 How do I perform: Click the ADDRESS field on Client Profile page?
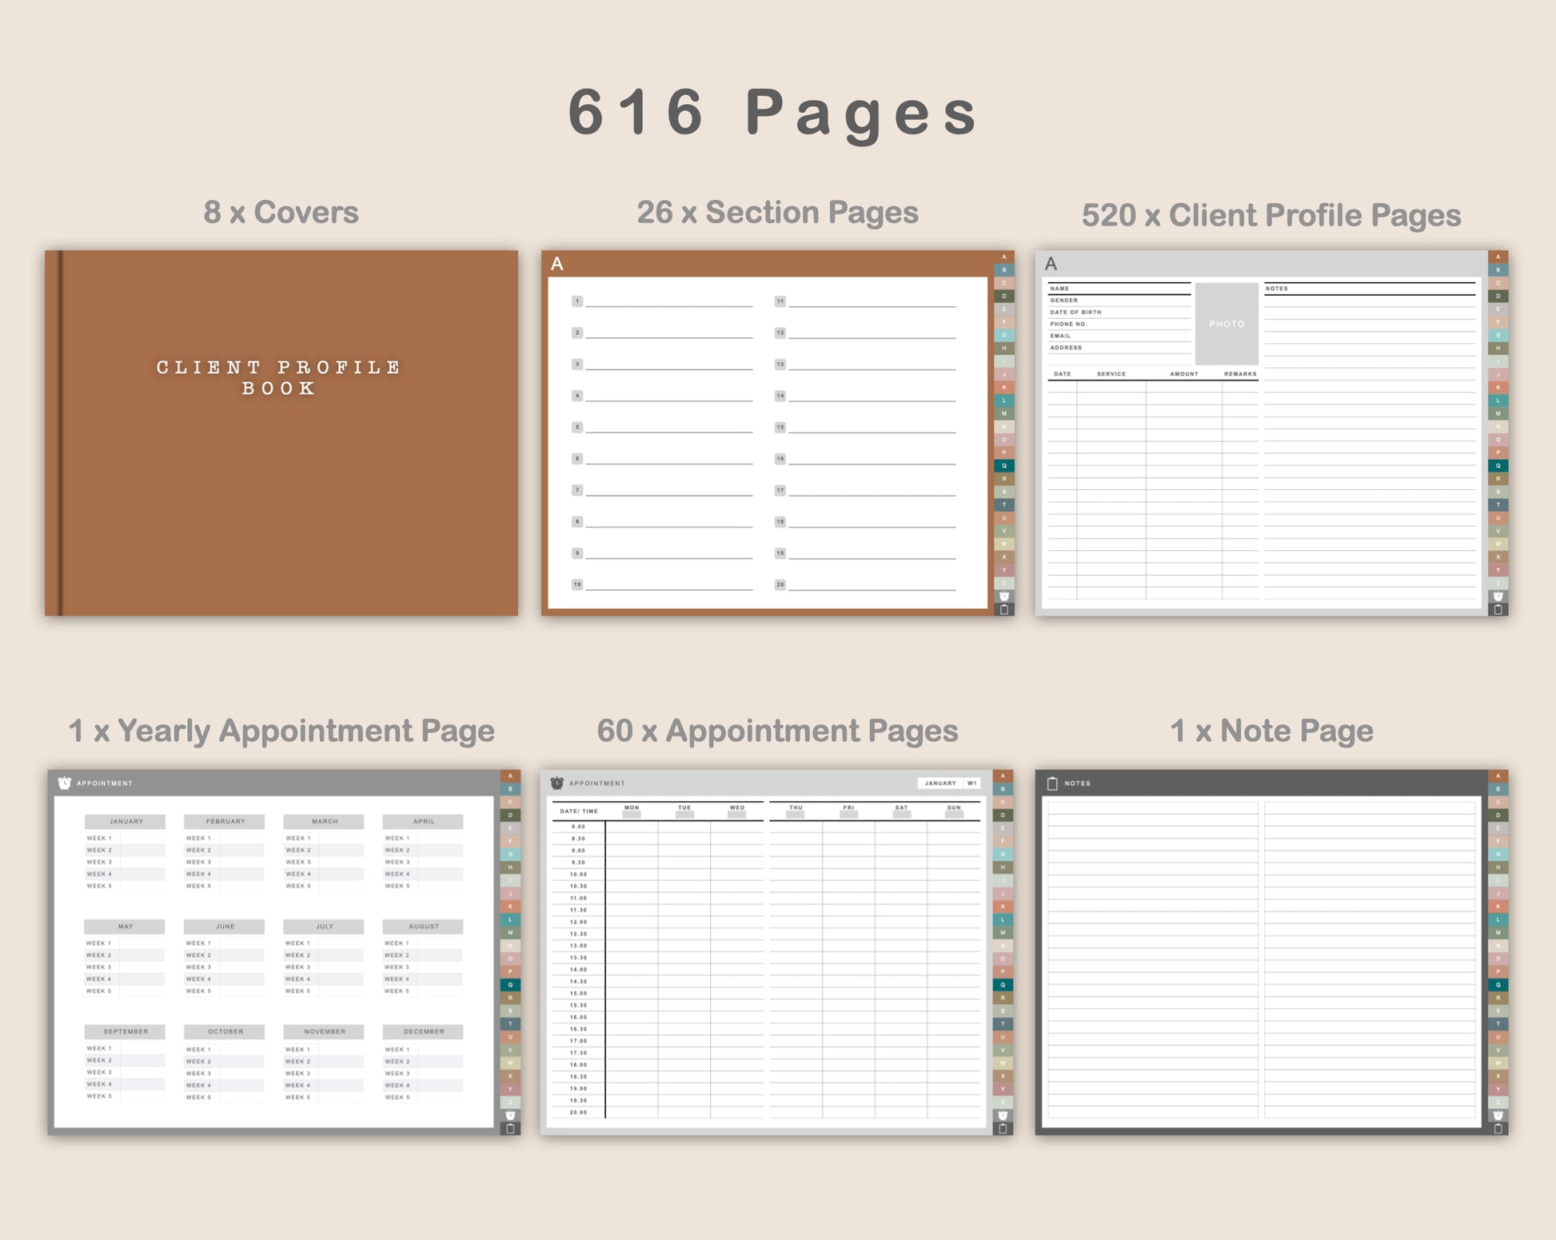coord(1119,348)
